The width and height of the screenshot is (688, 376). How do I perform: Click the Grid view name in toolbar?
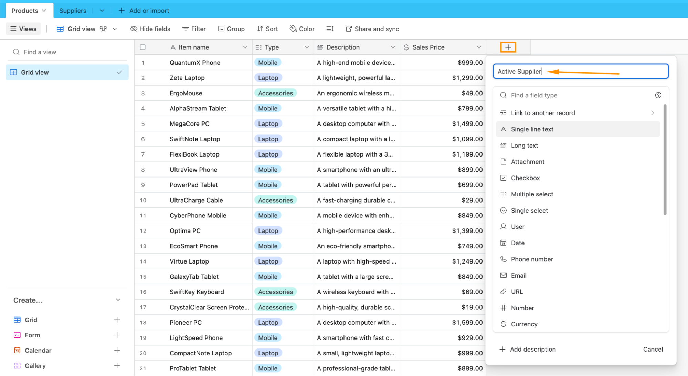click(x=82, y=29)
